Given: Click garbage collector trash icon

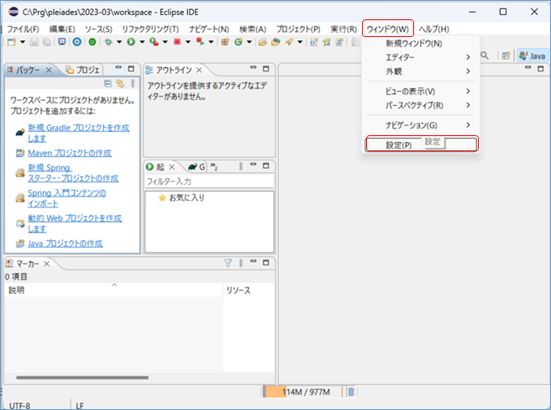Looking at the screenshot, I should 351,392.
